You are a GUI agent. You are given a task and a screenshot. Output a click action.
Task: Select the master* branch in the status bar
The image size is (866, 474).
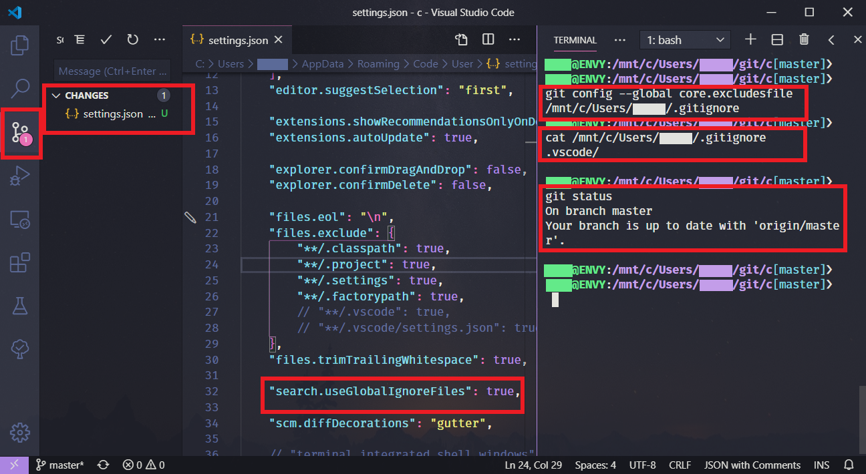[x=59, y=465]
